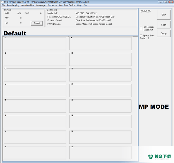Click the Flash : H27QCG8T2EDA text
Screen dimensions: 174x163
[59, 17]
